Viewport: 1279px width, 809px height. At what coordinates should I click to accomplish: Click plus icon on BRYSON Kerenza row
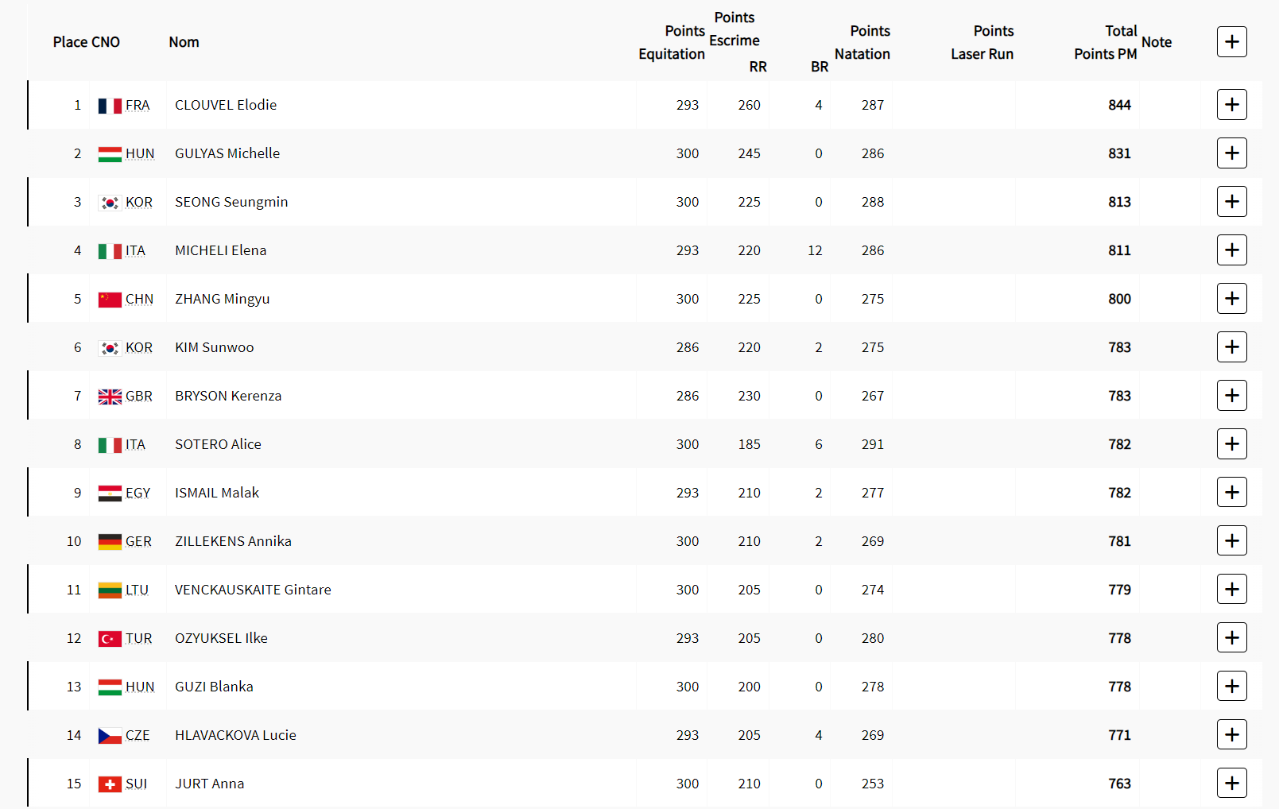tap(1231, 396)
